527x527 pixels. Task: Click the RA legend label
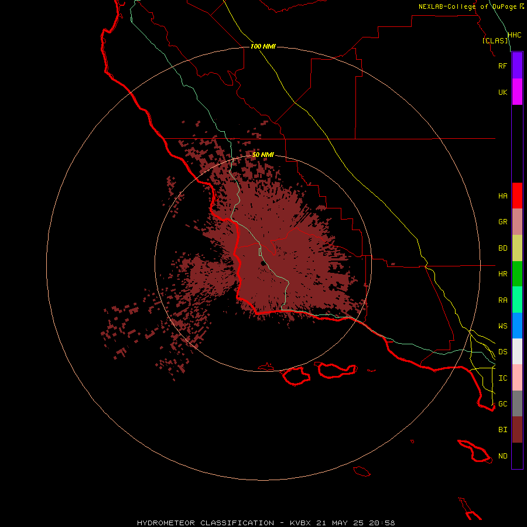[x=502, y=300]
